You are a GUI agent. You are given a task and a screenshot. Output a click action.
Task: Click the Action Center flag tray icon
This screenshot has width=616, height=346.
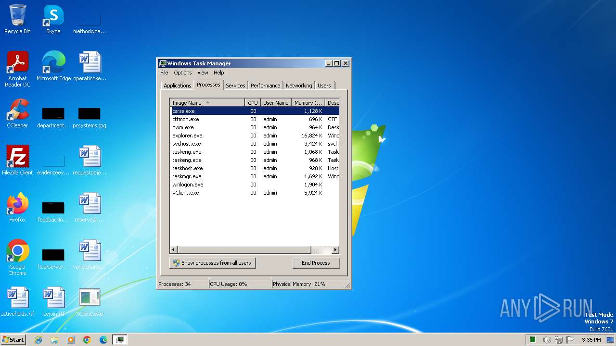click(570, 340)
